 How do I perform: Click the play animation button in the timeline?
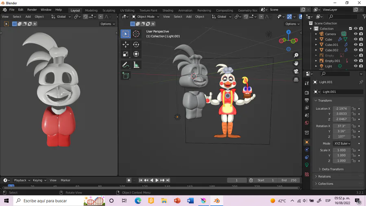pos(157,180)
